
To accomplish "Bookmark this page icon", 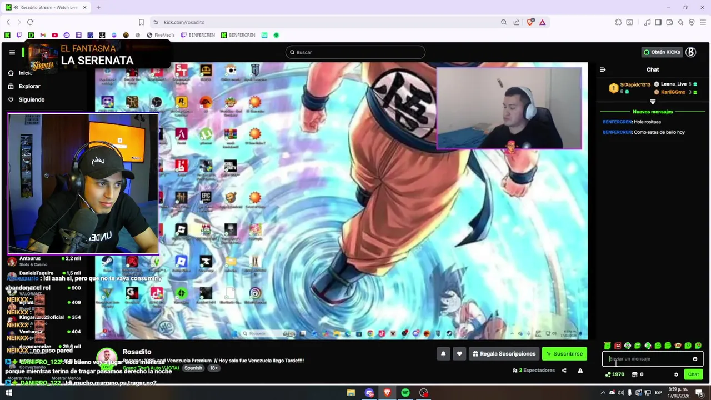I will tap(141, 22).
